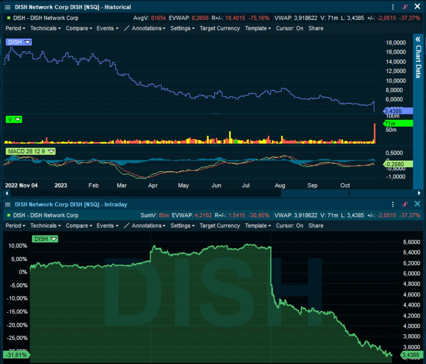Open Compare menu in Historical panel
Image resolution: width=426 pixels, height=364 pixels.
[x=79, y=28]
